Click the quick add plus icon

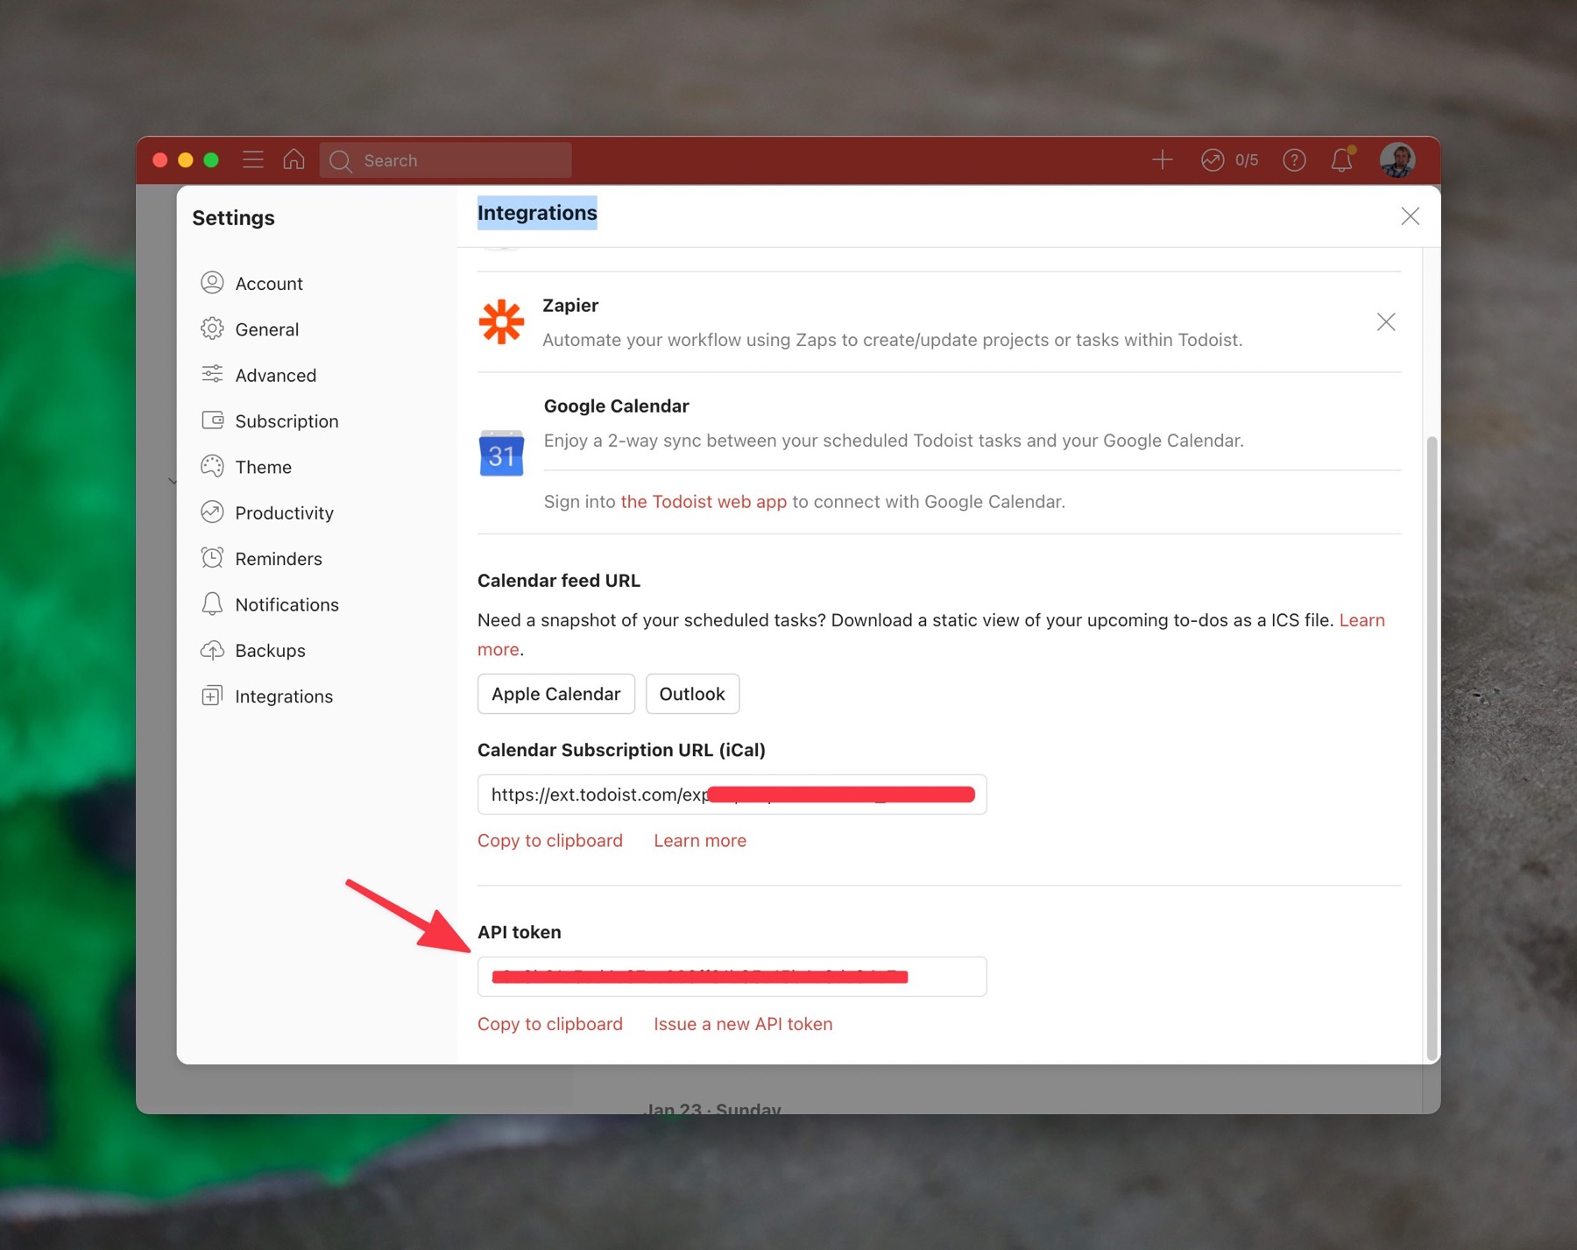click(x=1162, y=160)
